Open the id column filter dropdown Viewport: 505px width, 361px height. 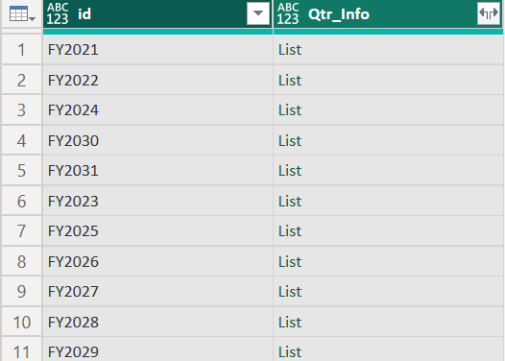click(258, 13)
